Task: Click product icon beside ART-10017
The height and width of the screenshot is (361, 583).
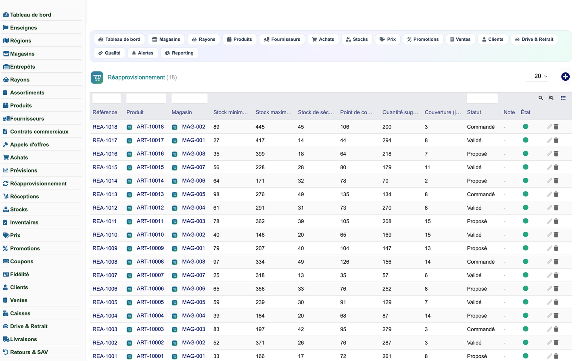Action: point(130,141)
